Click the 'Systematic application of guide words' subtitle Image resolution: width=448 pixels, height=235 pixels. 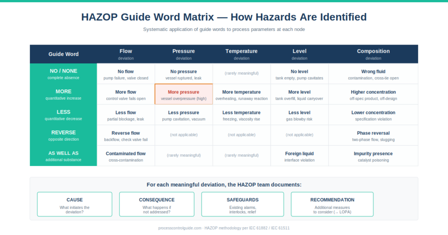point(224,29)
